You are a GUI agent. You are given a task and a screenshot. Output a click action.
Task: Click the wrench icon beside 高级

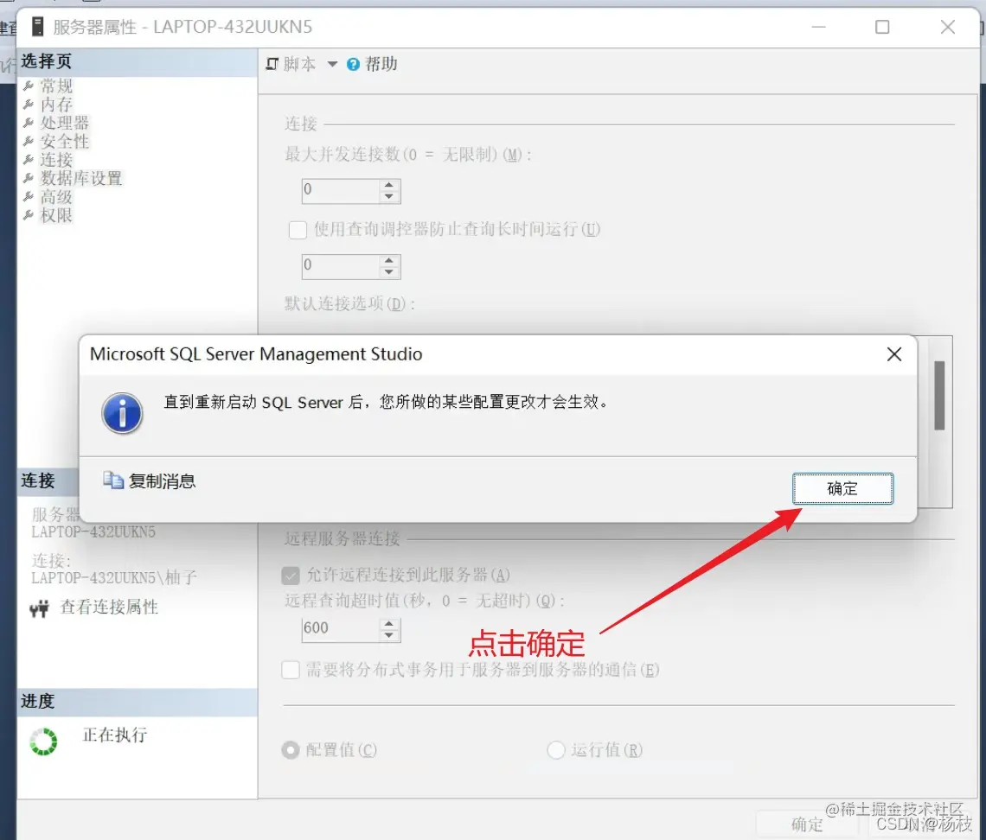tap(29, 197)
